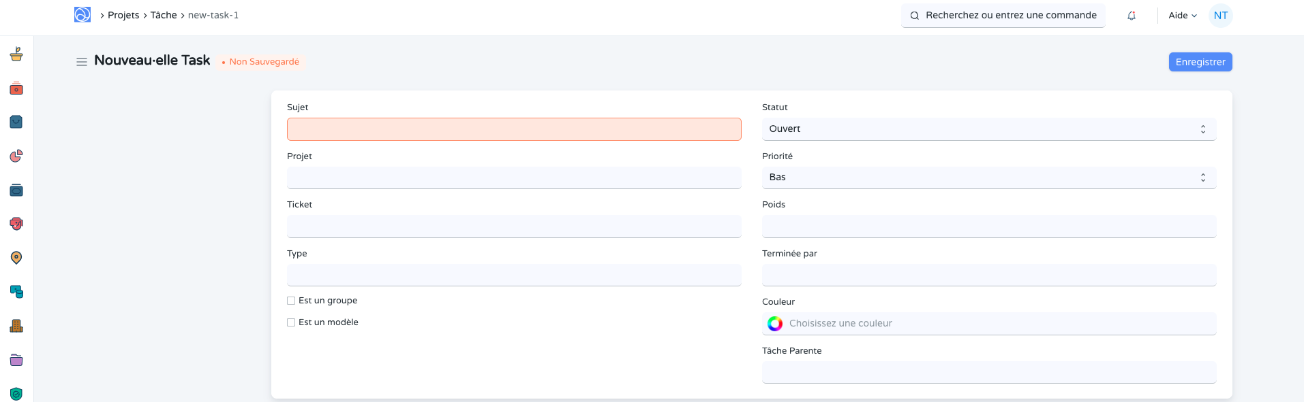Screen dimensions: 1304x402
Task: Click the pink pie chart sidebar icon
Action: click(x=16, y=156)
